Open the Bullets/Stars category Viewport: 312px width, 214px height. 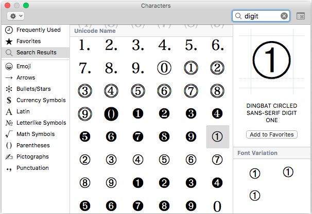click(36, 89)
